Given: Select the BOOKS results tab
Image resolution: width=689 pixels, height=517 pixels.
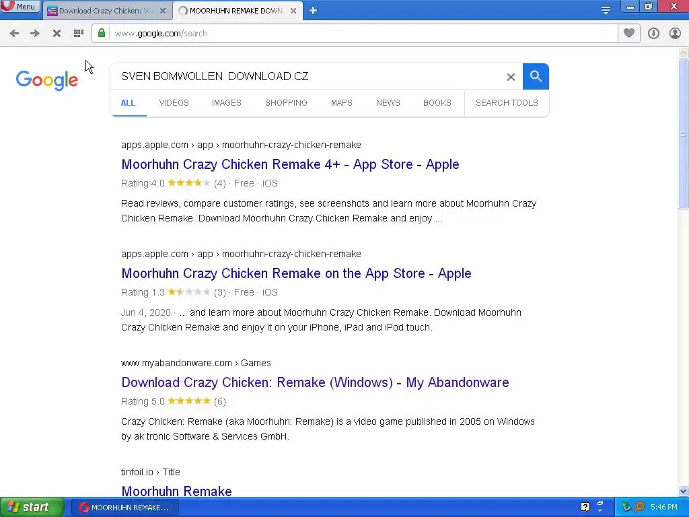Looking at the screenshot, I should click(x=437, y=103).
